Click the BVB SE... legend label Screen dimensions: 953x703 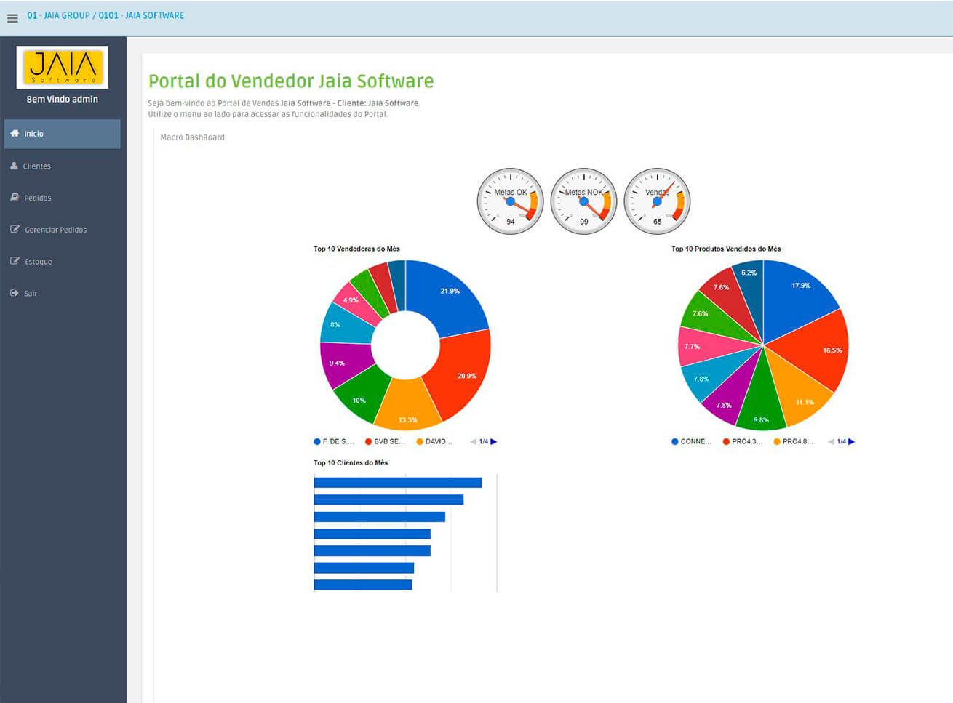(389, 441)
